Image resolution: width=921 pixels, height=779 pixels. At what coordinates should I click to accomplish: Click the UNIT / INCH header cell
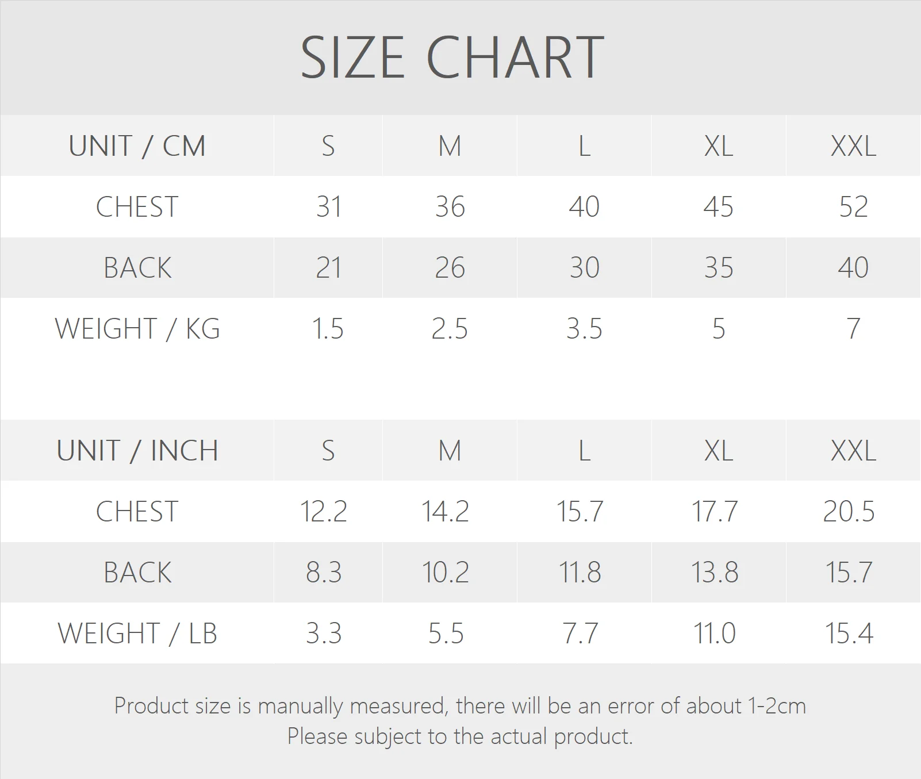[x=137, y=451]
